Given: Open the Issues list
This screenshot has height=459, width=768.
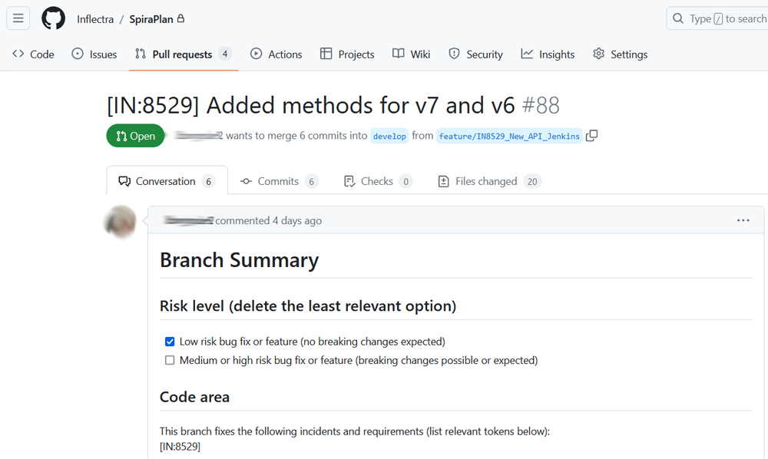Looking at the screenshot, I should click(94, 54).
